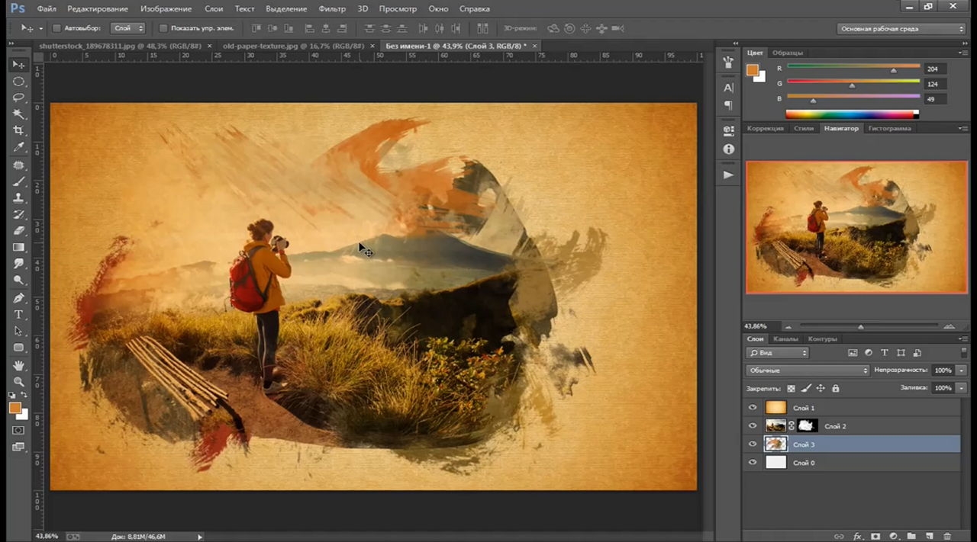
Task: Select the Hand tool
Action: pyautogui.click(x=19, y=366)
